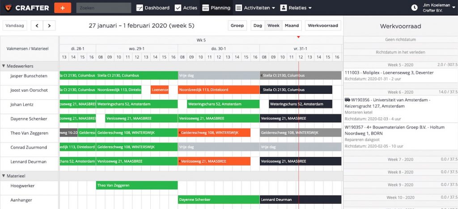This screenshot has height=209, width=458.
Task: Click the Vandaag button
Action: (x=15, y=26)
